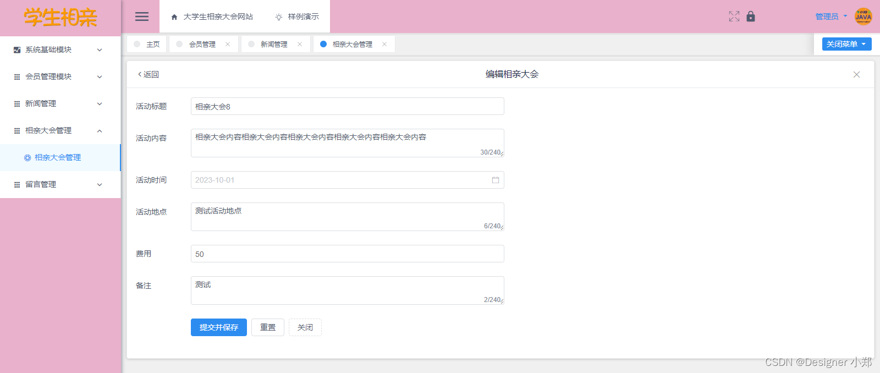Click the lightbulb icon beside 样例演示
The width and height of the screenshot is (880, 373).
[x=279, y=17]
